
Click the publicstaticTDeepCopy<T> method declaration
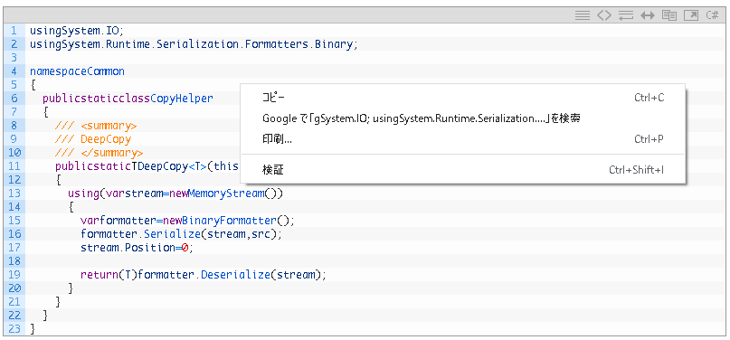(x=147, y=166)
